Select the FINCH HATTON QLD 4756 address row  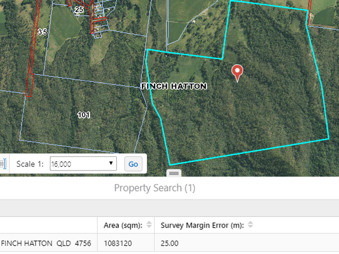[x=46, y=243]
